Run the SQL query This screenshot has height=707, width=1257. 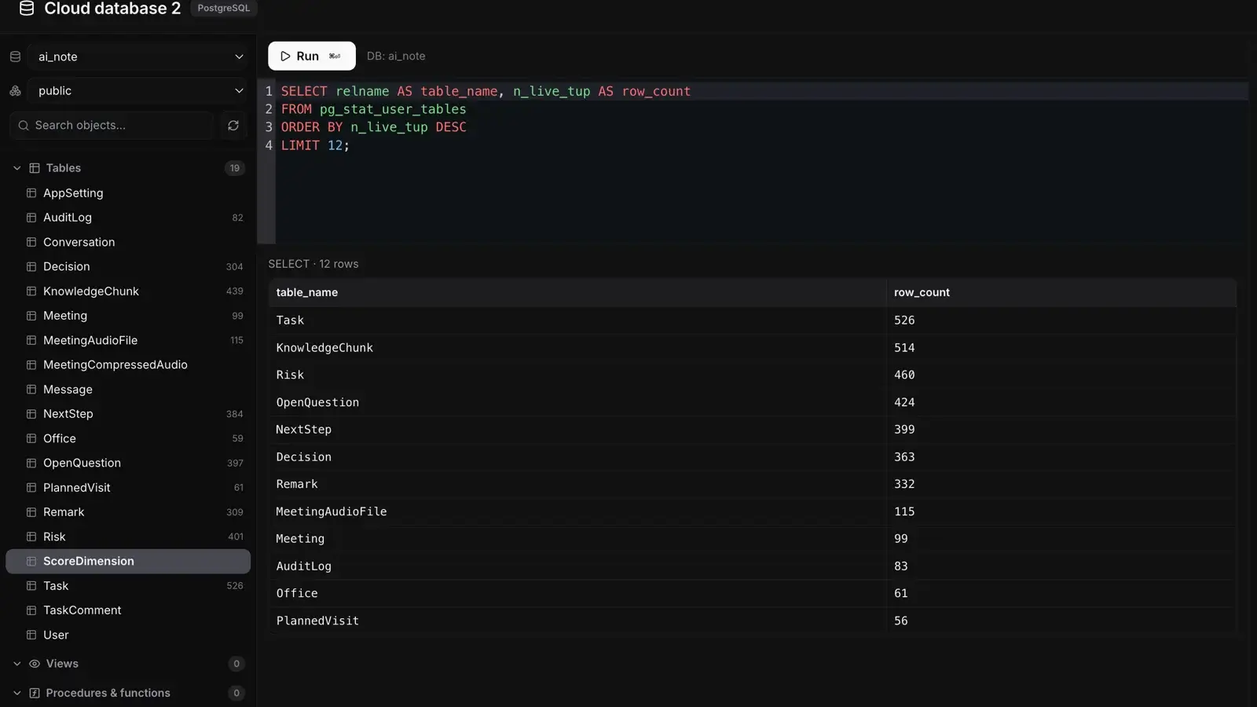point(311,56)
